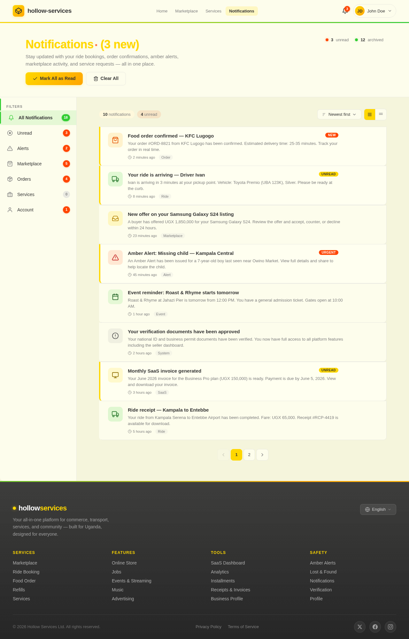Click the 4 unread count chip
The width and height of the screenshot is (409, 639).
tap(149, 114)
